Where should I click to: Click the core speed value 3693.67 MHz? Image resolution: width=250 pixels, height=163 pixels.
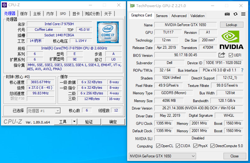41,82
